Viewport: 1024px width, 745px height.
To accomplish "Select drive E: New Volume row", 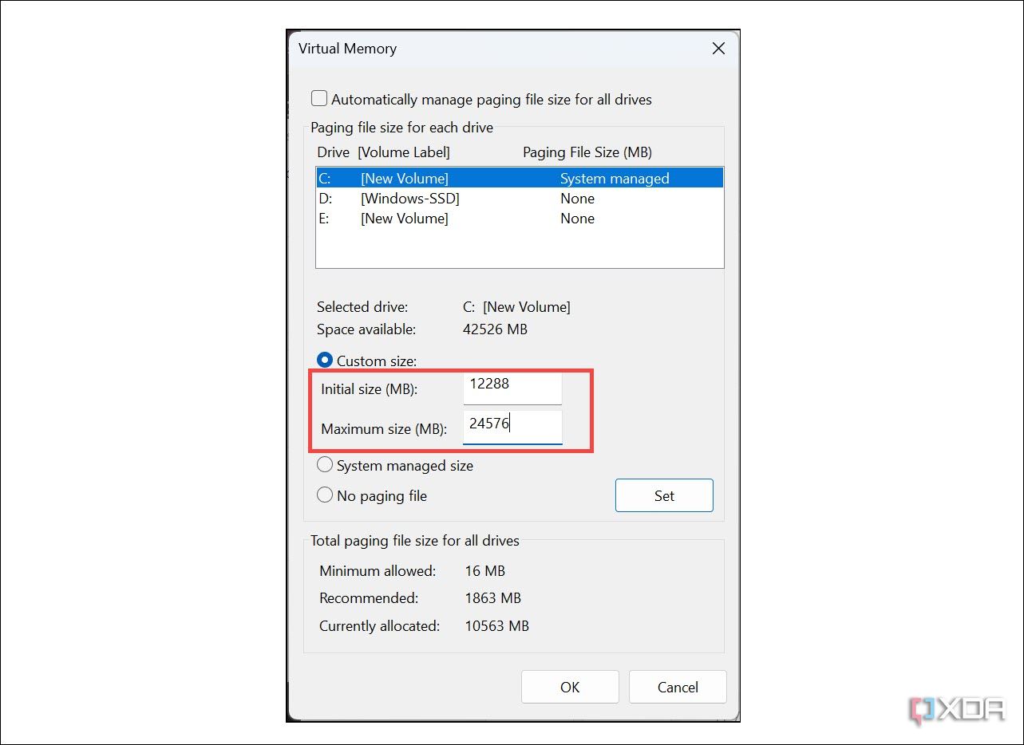I will (x=520, y=219).
